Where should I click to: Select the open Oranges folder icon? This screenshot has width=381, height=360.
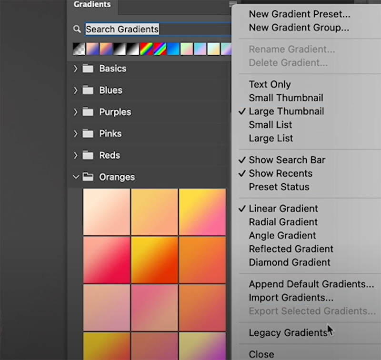88,177
